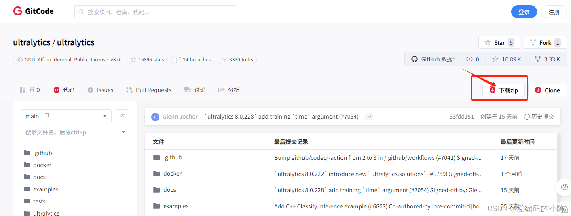Click the 注册 register button
The image size is (571, 216).
(554, 12)
